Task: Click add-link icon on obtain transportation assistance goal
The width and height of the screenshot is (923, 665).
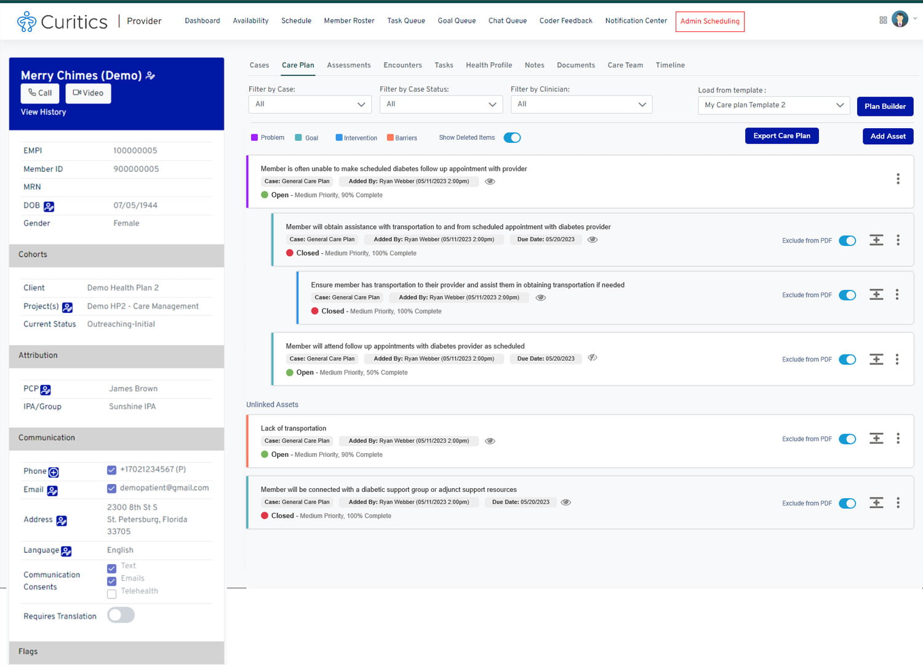Action: point(876,240)
